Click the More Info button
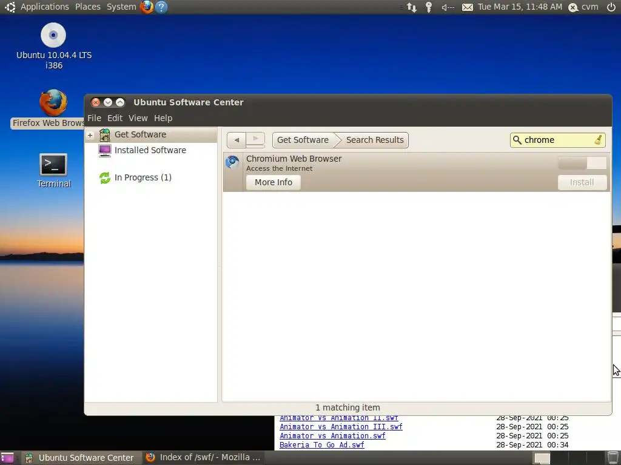This screenshot has height=465, width=621. pos(274,182)
